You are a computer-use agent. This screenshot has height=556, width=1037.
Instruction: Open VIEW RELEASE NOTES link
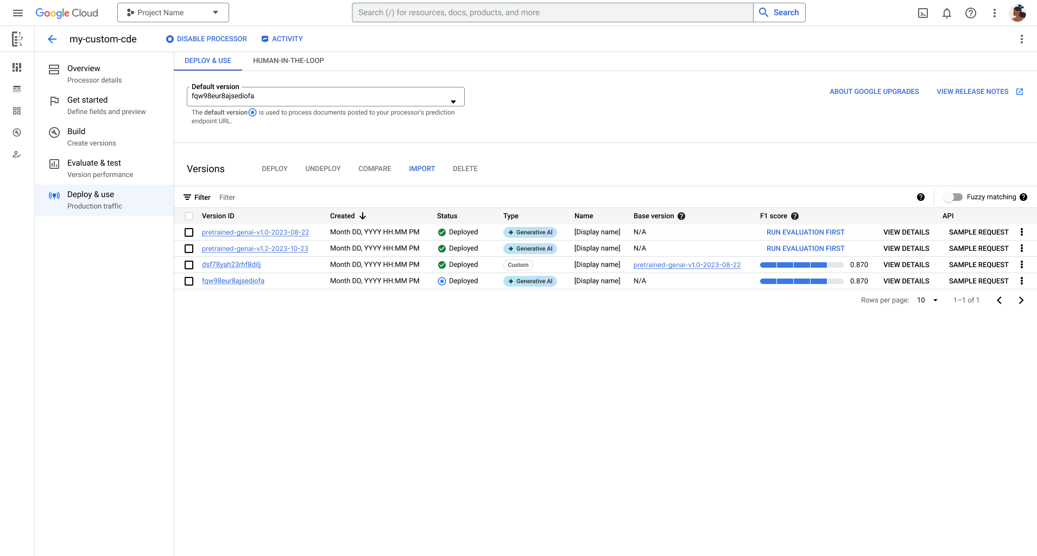973,91
